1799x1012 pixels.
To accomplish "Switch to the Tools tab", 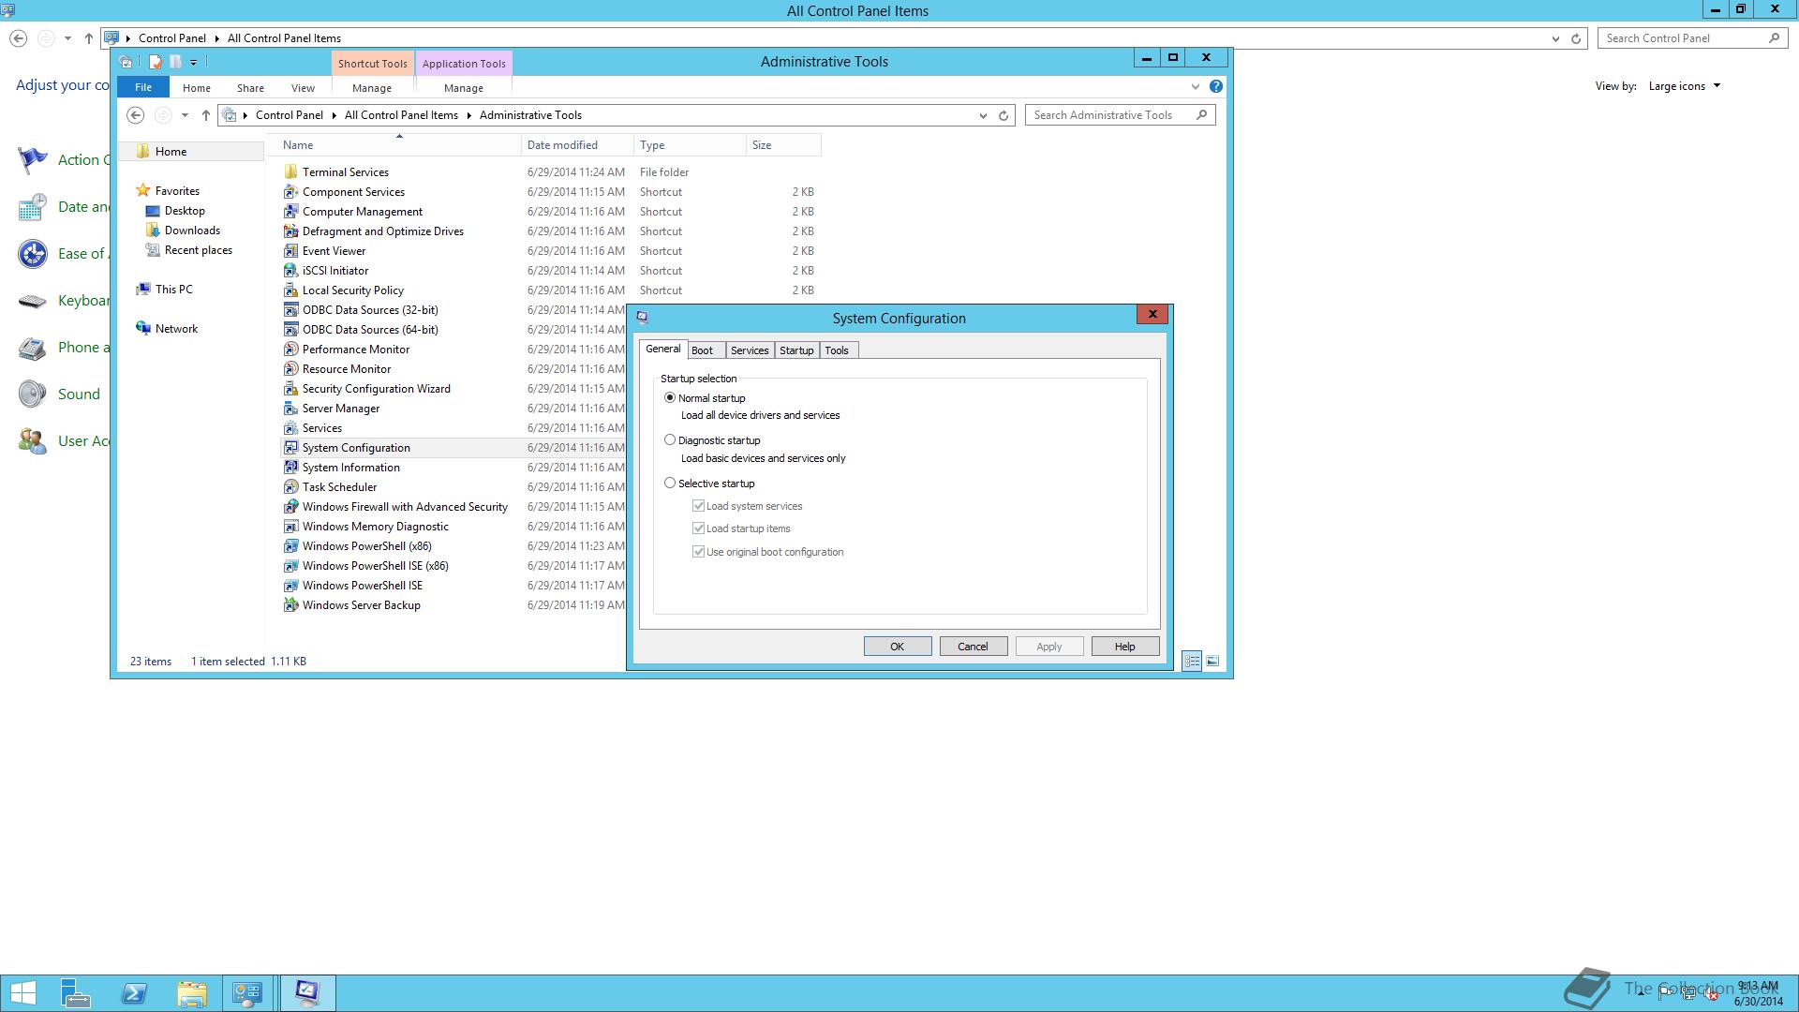I will pyautogui.click(x=837, y=350).
